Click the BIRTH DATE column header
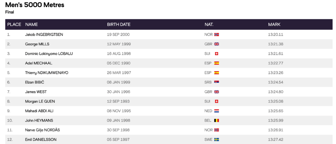Screen dimensions: 336x144 coord(119,25)
